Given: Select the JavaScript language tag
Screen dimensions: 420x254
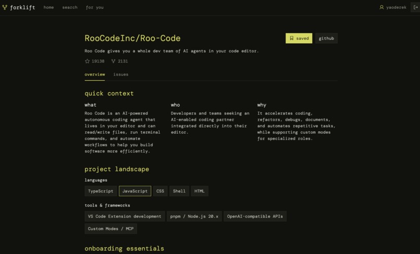Looking at the screenshot, I should click(x=135, y=191).
